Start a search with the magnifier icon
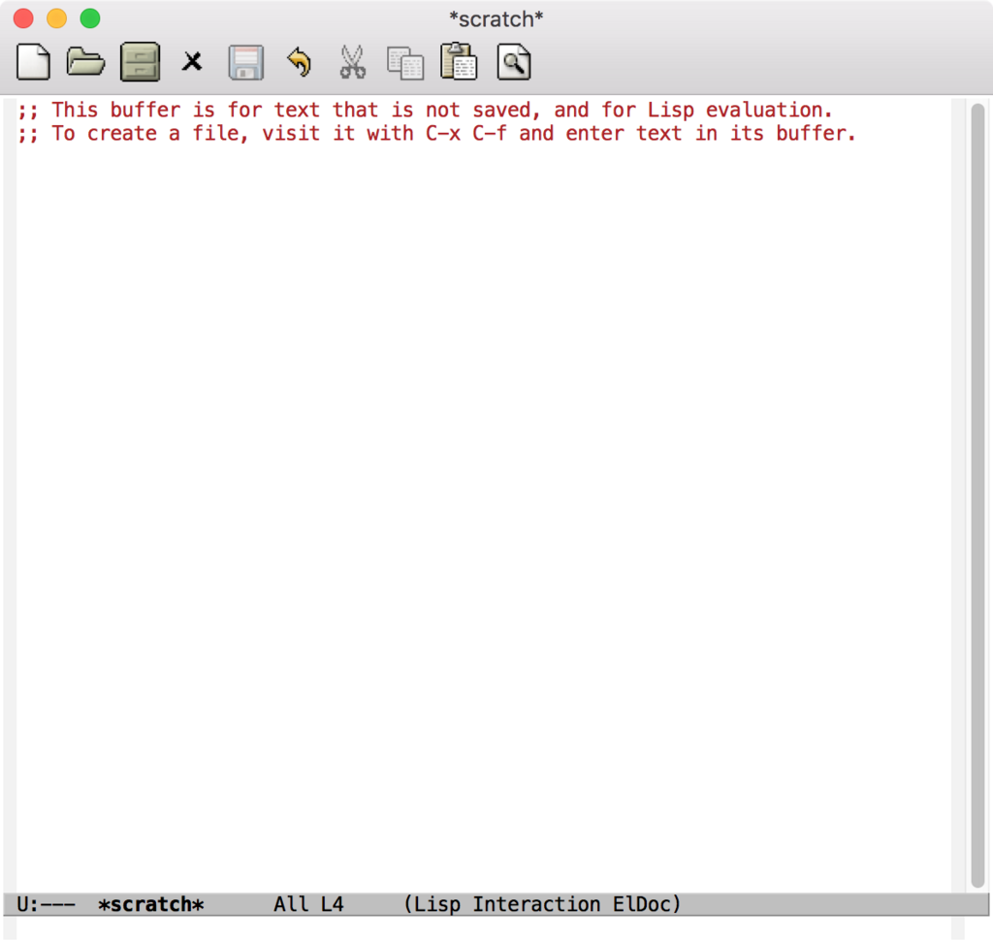Image resolution: width=993 pixels, height=943 pixels. tap(514, 62)
